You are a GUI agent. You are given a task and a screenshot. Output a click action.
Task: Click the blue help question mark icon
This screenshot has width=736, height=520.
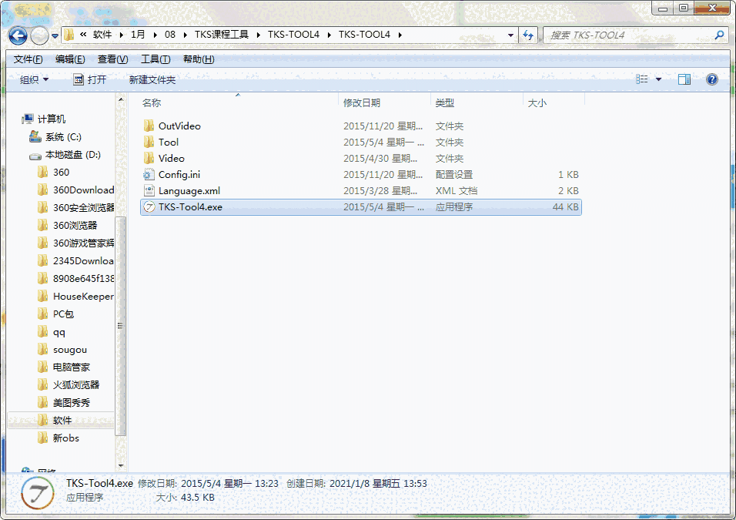pos(712,79)
